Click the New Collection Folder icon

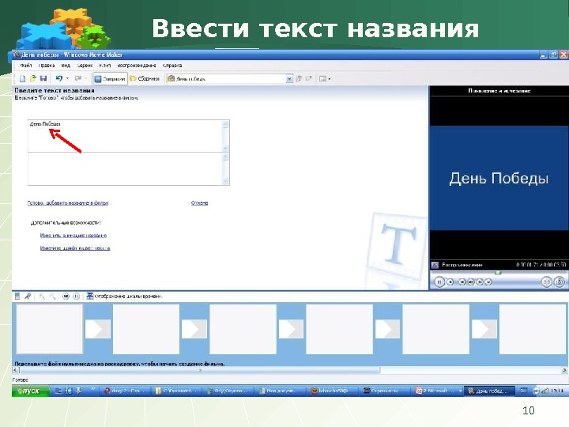[309, 78]
